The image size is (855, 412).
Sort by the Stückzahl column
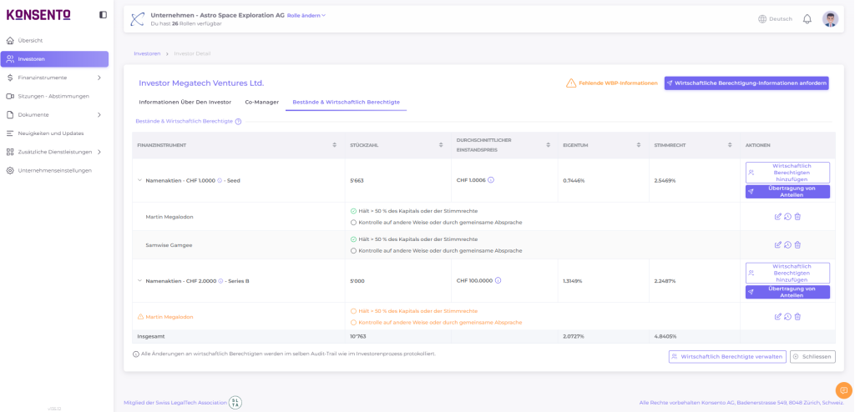(441, 145)
